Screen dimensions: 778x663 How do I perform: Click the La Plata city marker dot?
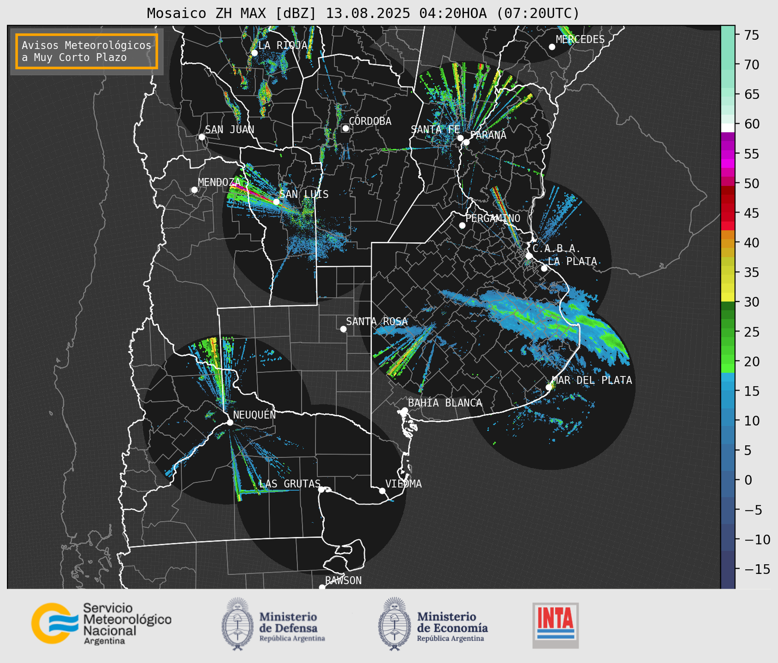click(x=544, y=268)
